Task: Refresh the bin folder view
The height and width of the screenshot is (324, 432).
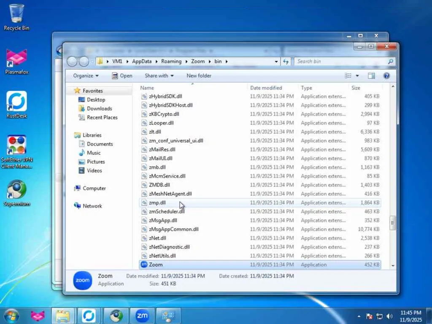Action: click(x=286, y=62)
